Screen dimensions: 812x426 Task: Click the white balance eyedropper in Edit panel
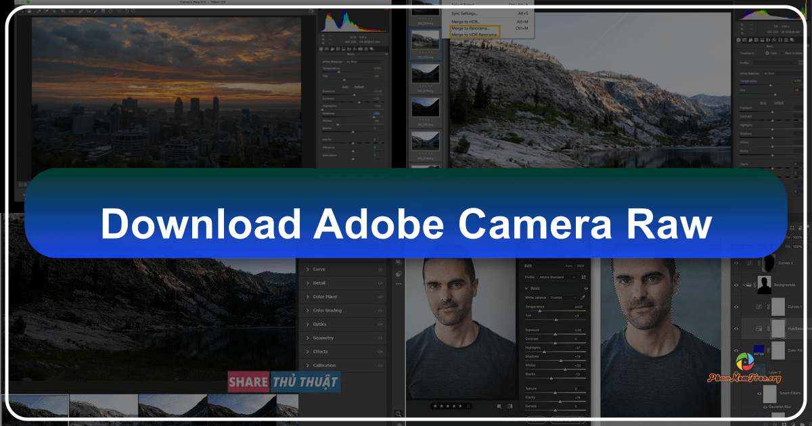point(583,298)
